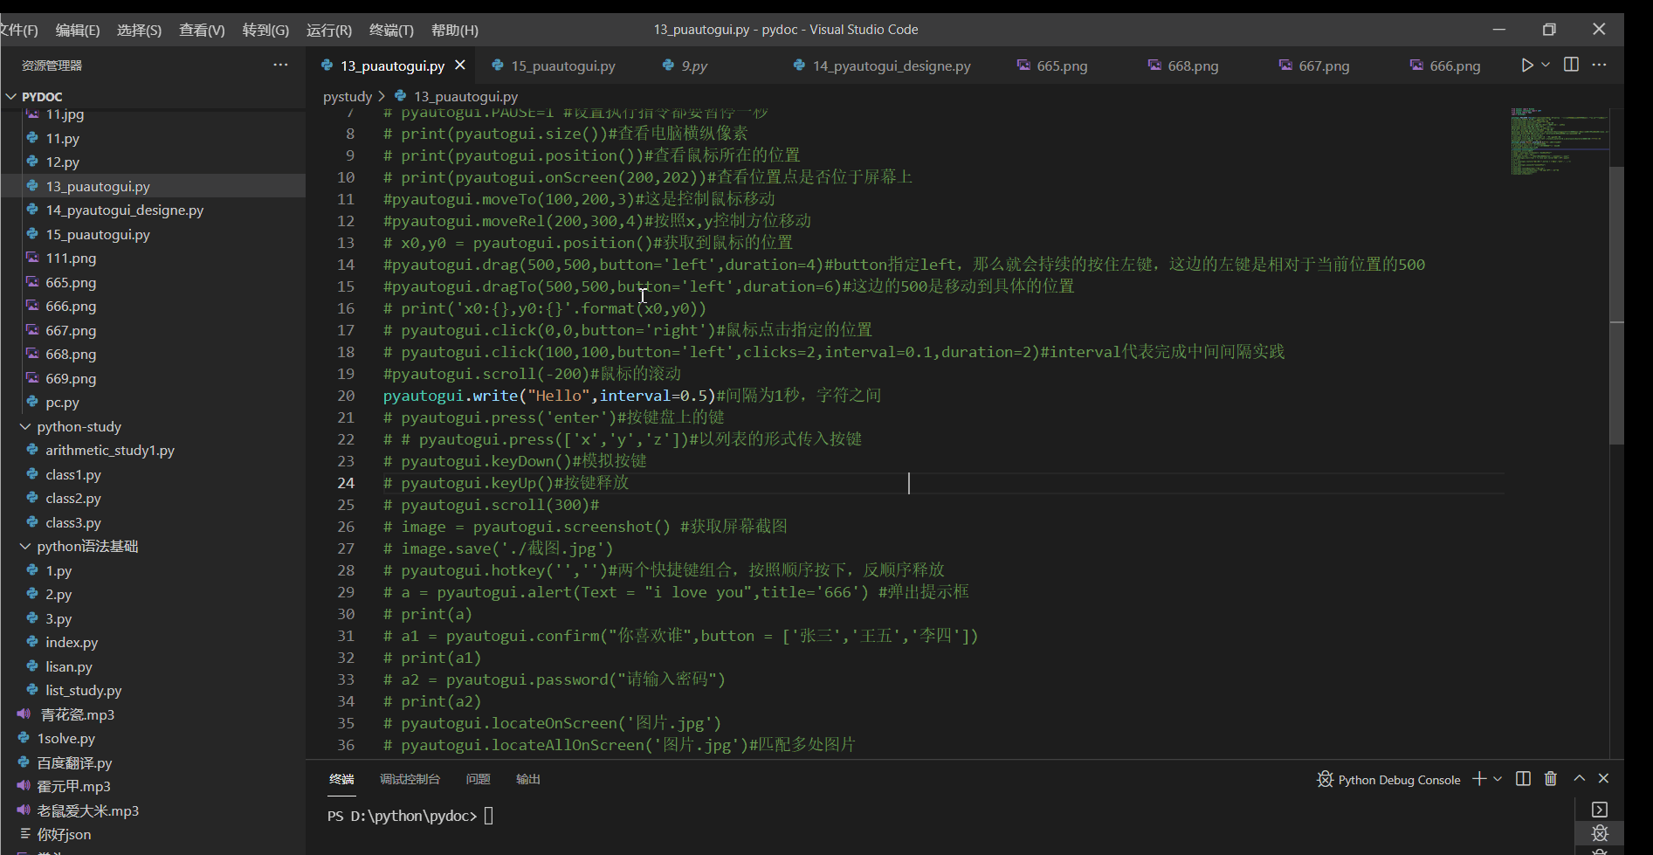Open 12.py in explorer

click(x=63, y=162)
